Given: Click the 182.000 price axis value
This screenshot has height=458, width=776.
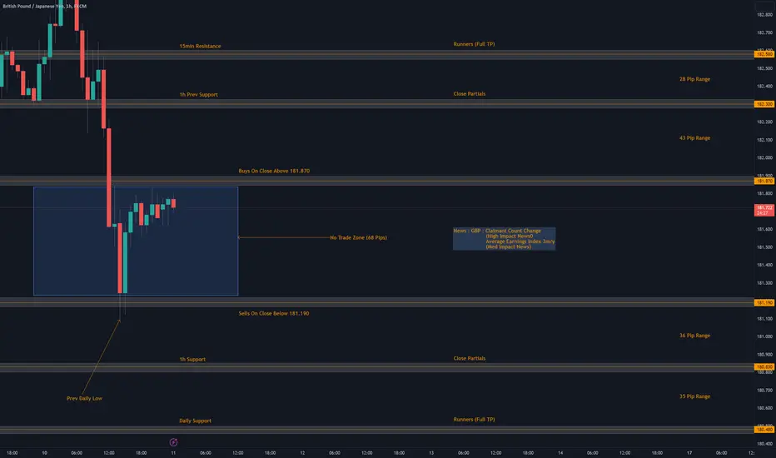Looking at the screenshot, I should [x=764, y=157].
